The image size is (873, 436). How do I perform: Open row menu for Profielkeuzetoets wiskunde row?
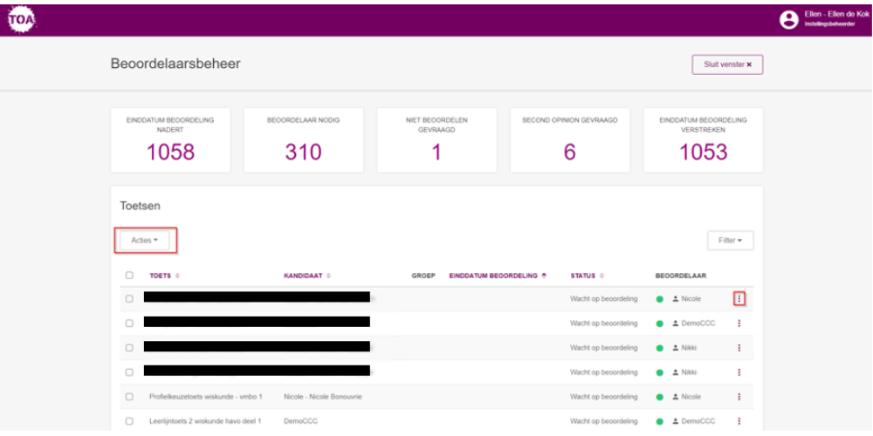739,397
